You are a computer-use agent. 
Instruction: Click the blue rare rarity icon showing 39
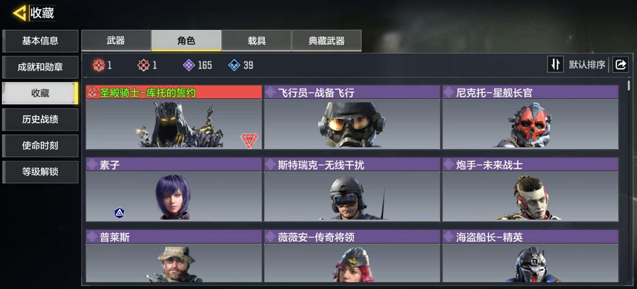[234, 65]
